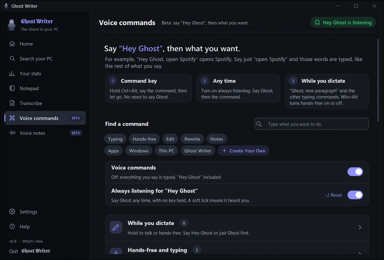
Task: Click the Voice commands page title
Action: [127, 23]
